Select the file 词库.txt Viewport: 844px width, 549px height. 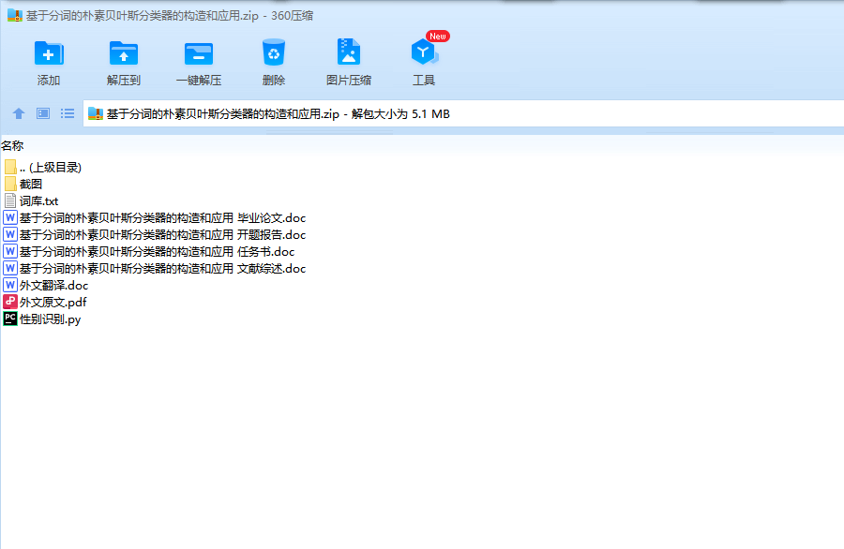[31, 201]
